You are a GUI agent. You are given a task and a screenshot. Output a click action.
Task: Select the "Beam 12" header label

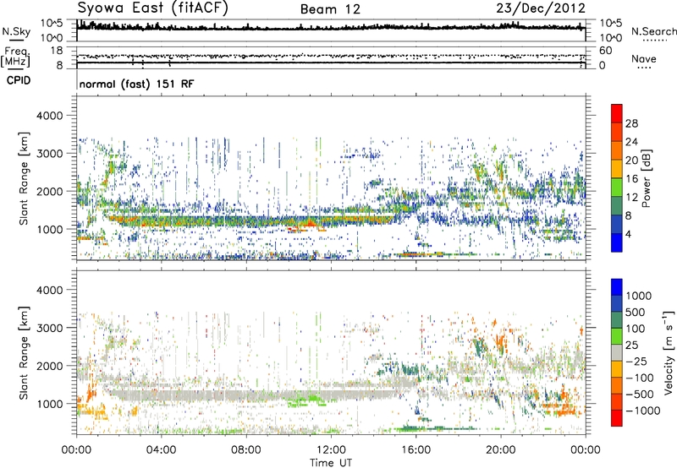pyautogui.click(x=330, y=9)
